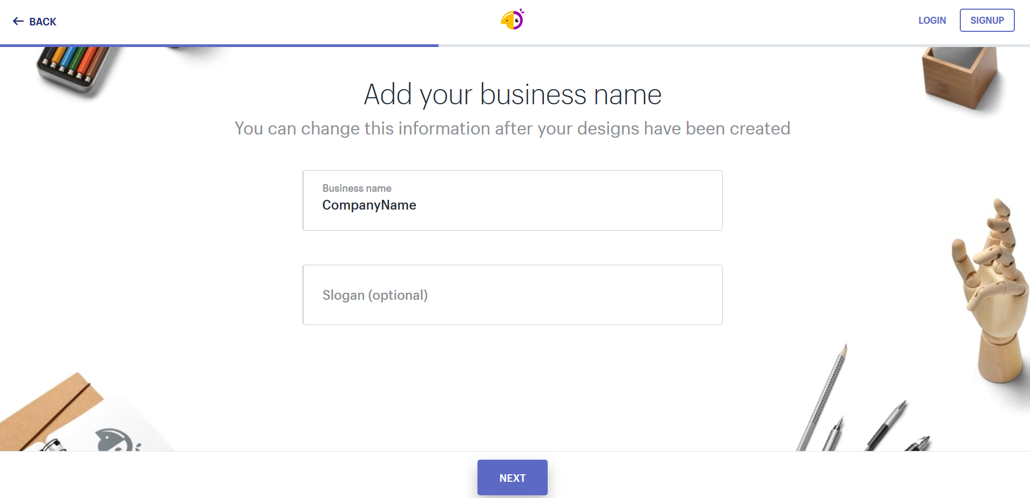Click into the Slogan (optional) field
This screenshot has width=1030, height=498.
pyautogui.click(x=512, y=295)
